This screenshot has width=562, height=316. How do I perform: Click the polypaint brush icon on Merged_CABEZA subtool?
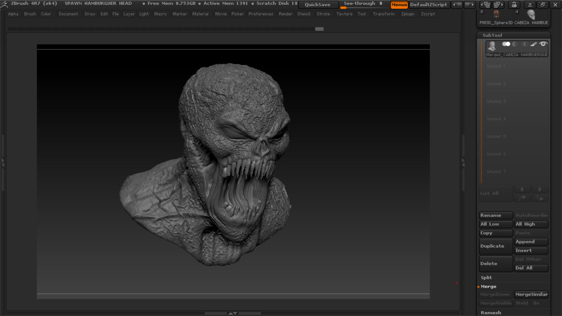pos(534,44)
